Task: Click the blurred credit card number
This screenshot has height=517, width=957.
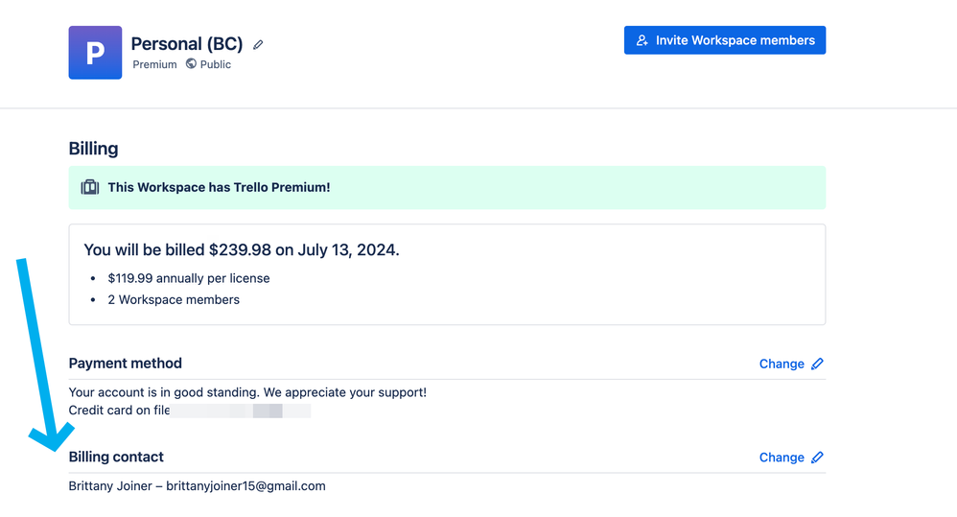Action: click(241, 411)
